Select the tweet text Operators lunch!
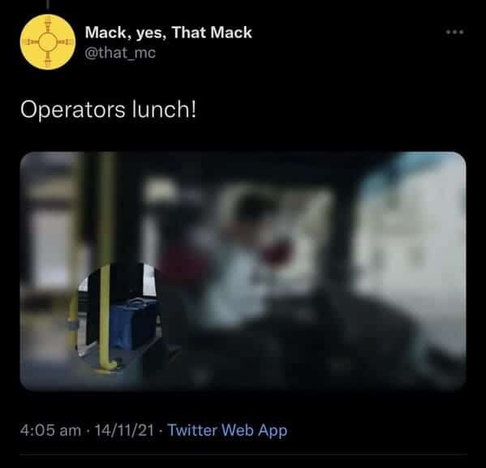Image resolution: width=486 pixels, height=468 pixels. point(108,109)
